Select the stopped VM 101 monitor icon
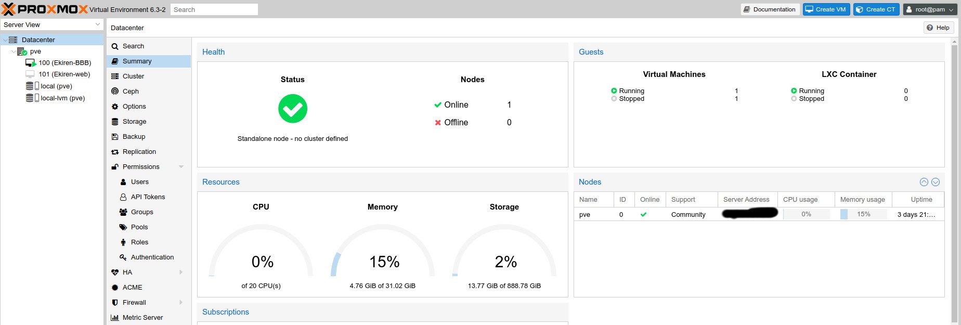 click(x=30, y=74)
